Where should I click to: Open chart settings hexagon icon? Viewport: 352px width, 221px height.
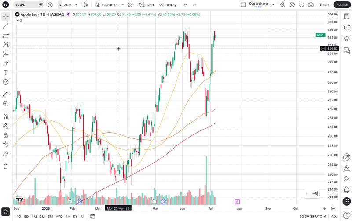pyautogui.click(x=292, y=5)
